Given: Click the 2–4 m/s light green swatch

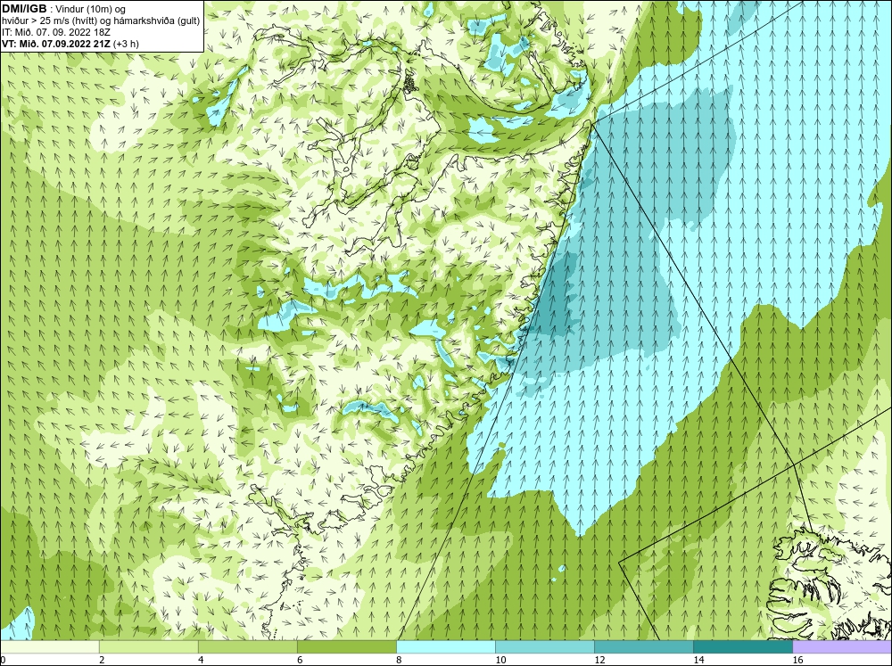Looking at the screenshot, I should coord(148,646).
